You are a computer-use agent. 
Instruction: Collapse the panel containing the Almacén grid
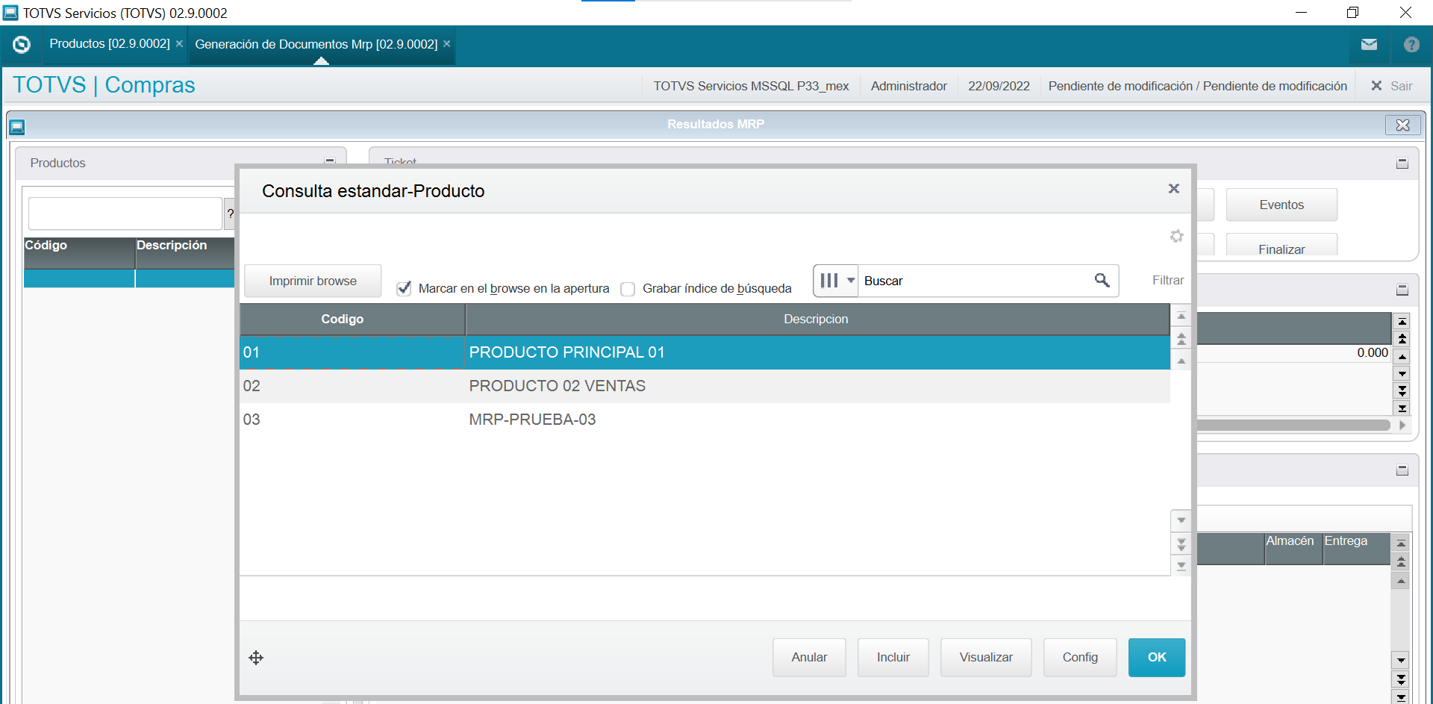coord(1402,470)
